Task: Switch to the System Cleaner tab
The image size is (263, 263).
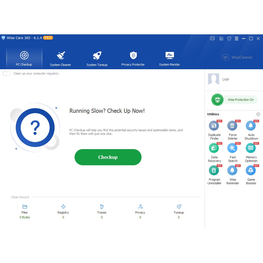Action: [61, 58]
